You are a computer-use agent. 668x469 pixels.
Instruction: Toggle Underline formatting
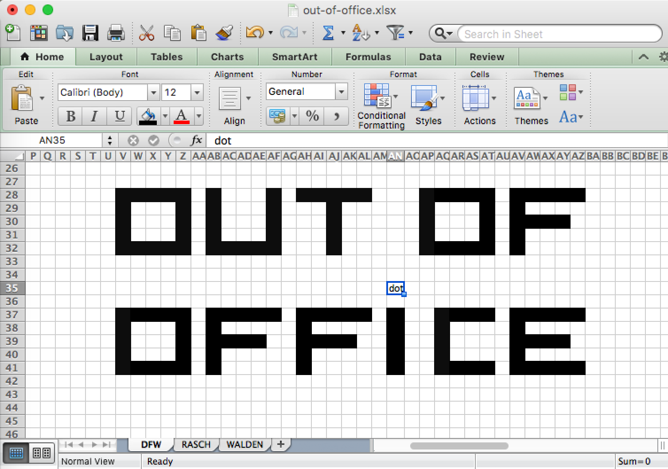click(119, 116)
